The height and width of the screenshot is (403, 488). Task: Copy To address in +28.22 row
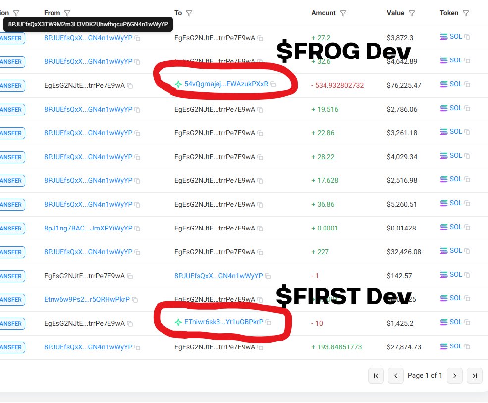click(x=260, y=157)
